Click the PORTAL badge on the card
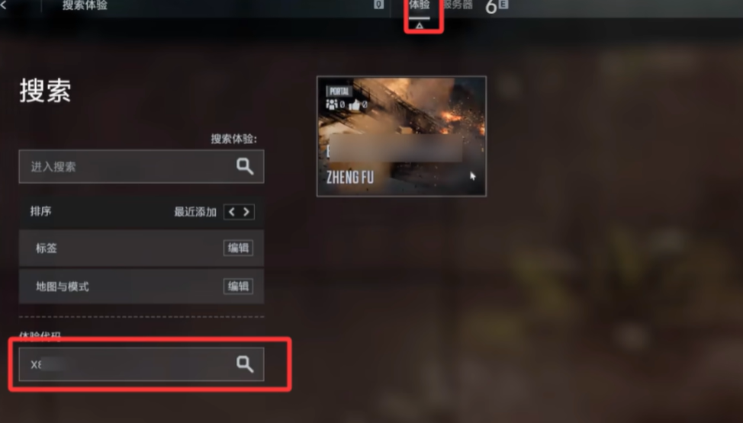 (x=339, y=91)
